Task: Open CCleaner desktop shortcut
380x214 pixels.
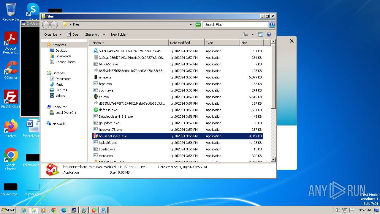Action: click(11, 70)
